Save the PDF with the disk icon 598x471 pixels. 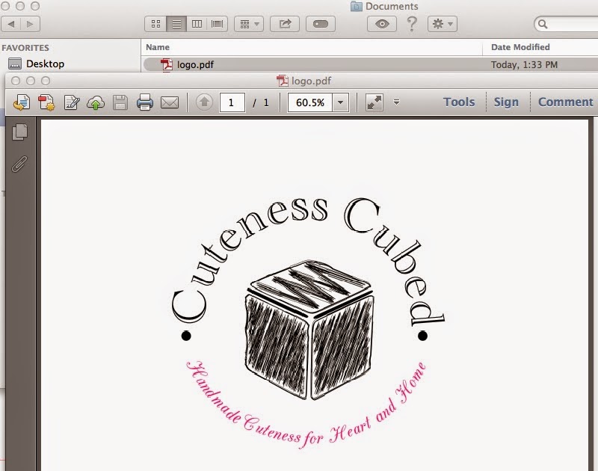[x=121, y=102]
